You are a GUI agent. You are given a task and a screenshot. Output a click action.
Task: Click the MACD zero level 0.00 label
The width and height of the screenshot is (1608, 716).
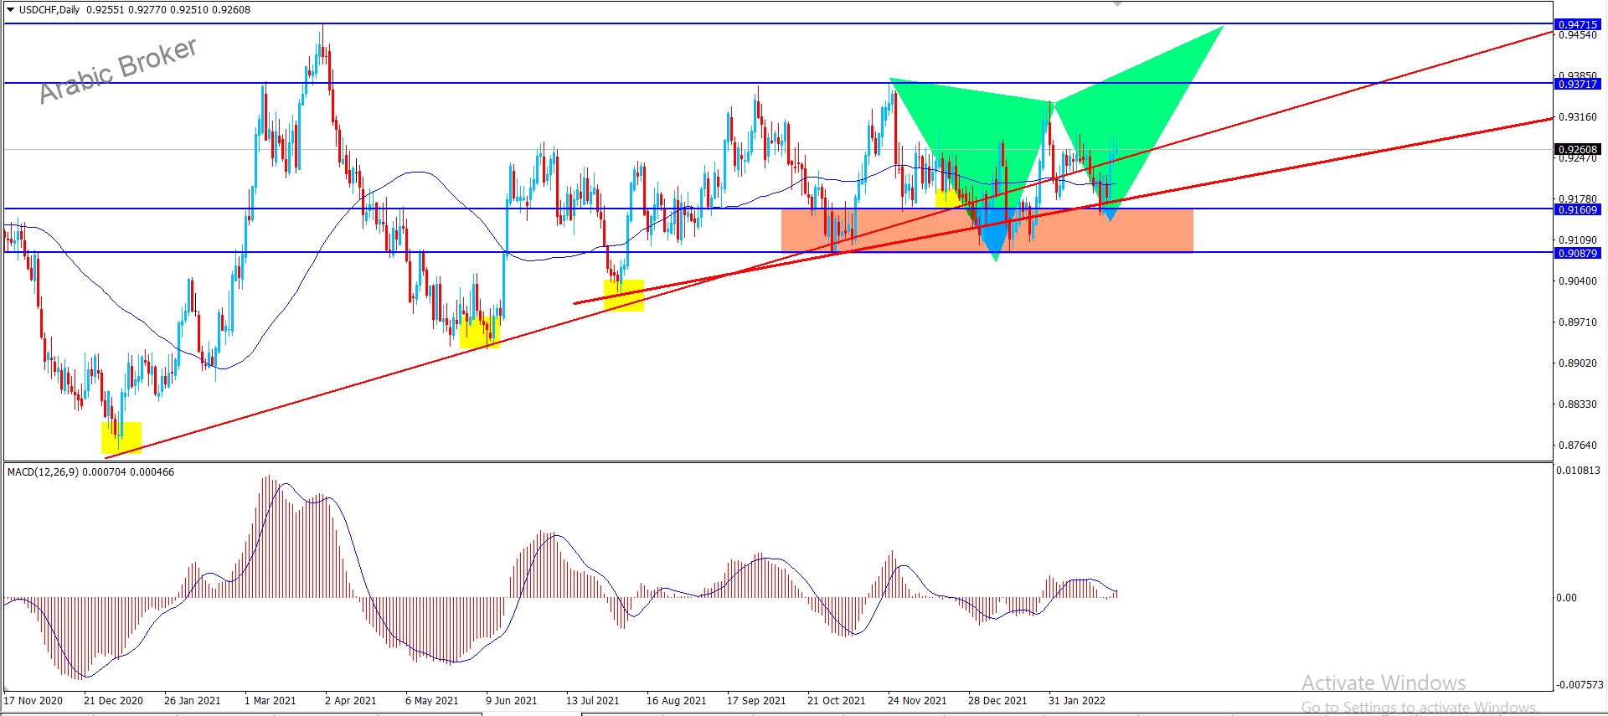(x=1566, y=597)
